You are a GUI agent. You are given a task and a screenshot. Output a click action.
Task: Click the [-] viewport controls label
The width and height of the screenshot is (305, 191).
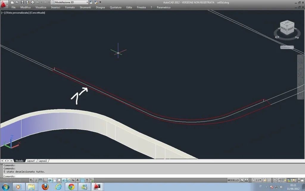pos(3,13)
